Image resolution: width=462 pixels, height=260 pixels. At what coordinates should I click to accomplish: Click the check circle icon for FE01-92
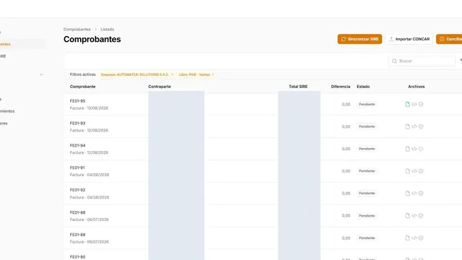[421, 194]
